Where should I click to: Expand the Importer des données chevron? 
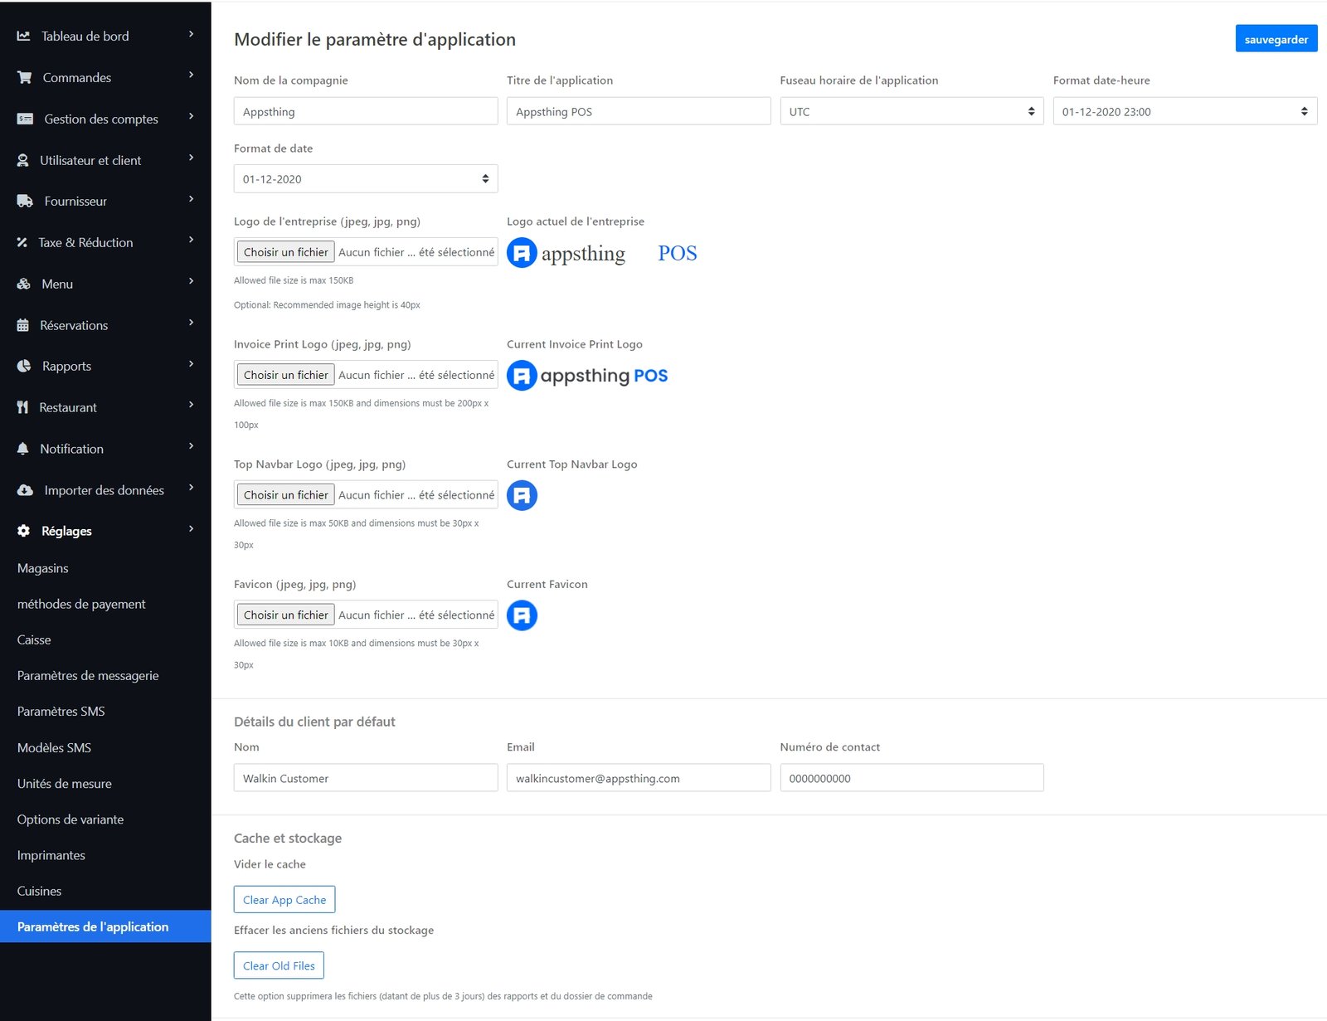pos(191,488)
